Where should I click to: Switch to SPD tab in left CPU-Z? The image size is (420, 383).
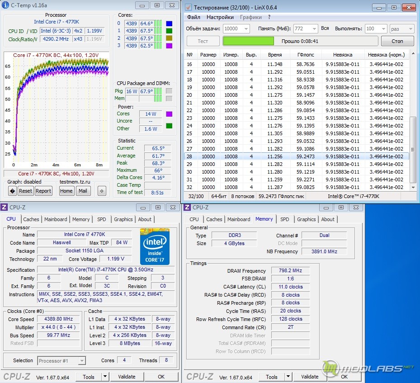[x=102, y=219]
